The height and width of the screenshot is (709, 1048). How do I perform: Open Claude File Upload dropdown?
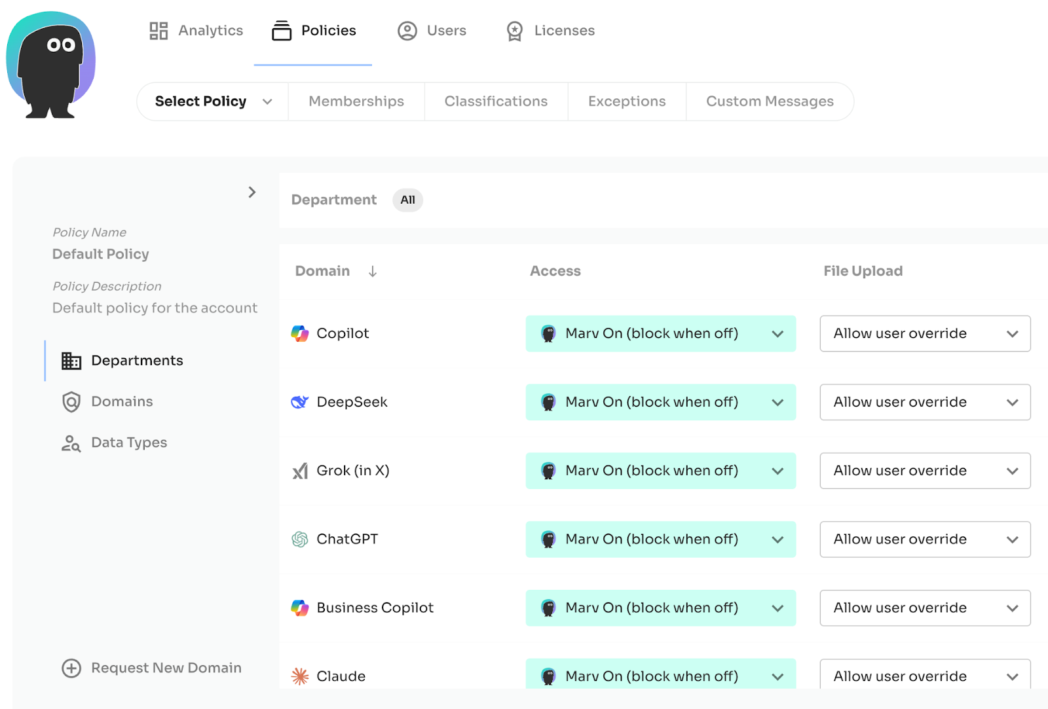pyautogui.click(x=926, y=674)
